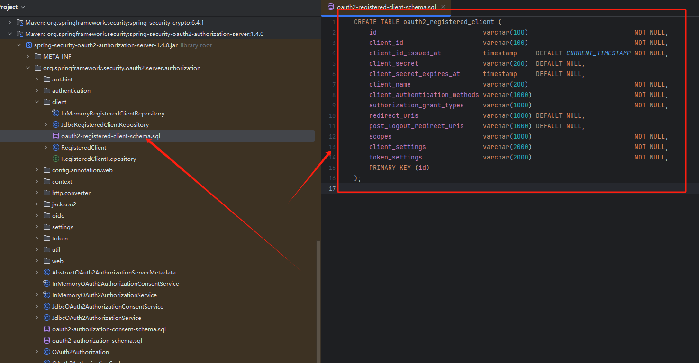Click the client_authentication_methods column name
The height and width of the screenshot is (363, 699).
pyautogui.click(x=424, y=95)
